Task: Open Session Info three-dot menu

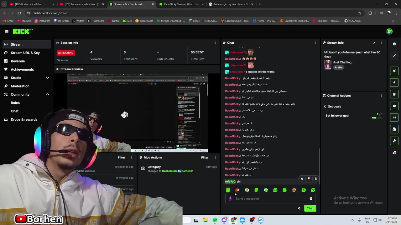Action: [x=215, y=42]
